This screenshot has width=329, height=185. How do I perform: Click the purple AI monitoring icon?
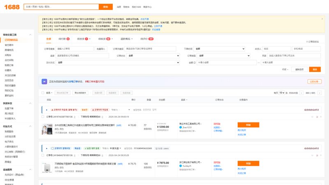[x=44, y=81]
